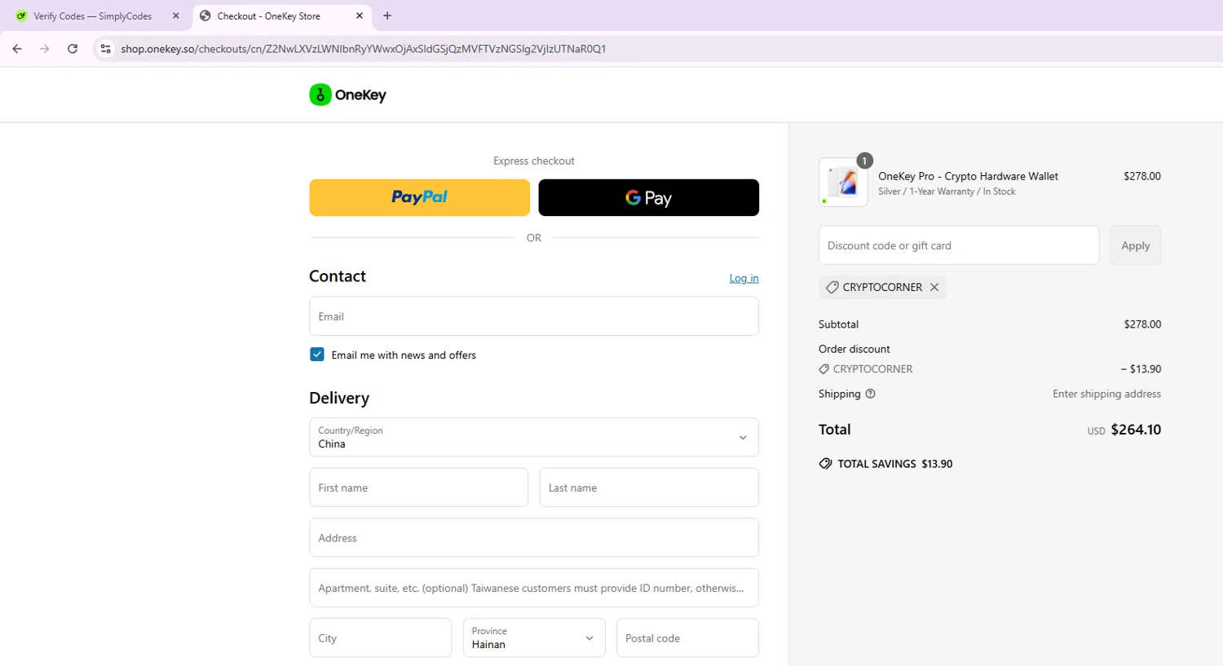Click the OneKey logo

[x=348, y=95]
